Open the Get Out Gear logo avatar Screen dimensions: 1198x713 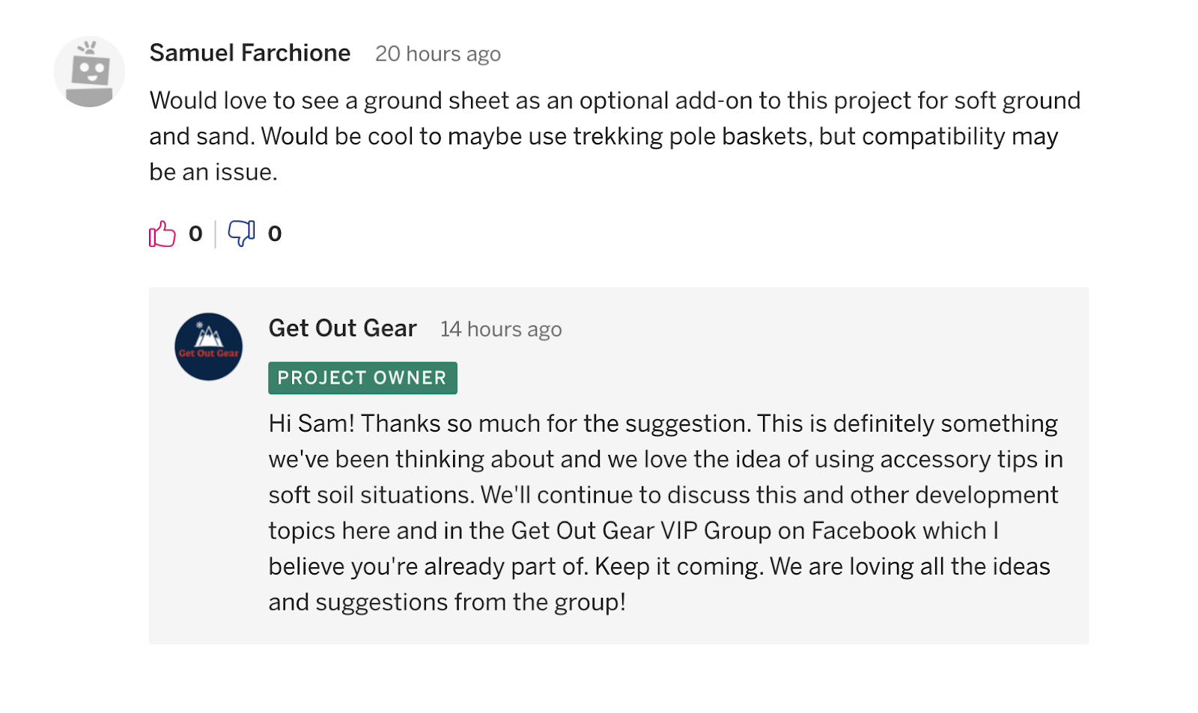point(208,346)
